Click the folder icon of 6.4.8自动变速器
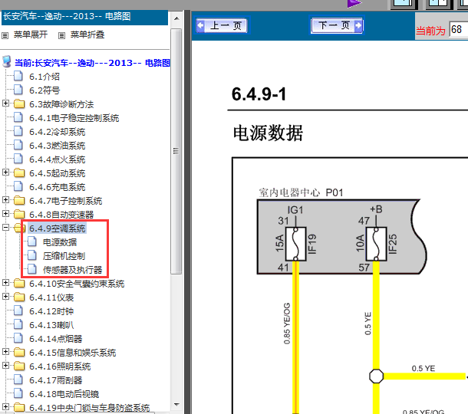 coord(19,214)
